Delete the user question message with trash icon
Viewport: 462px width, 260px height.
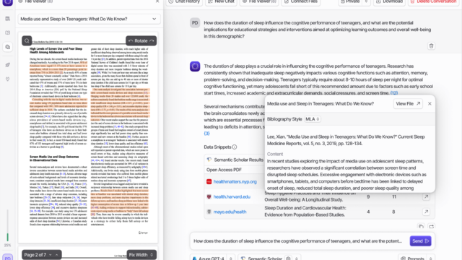coord(431,46)
